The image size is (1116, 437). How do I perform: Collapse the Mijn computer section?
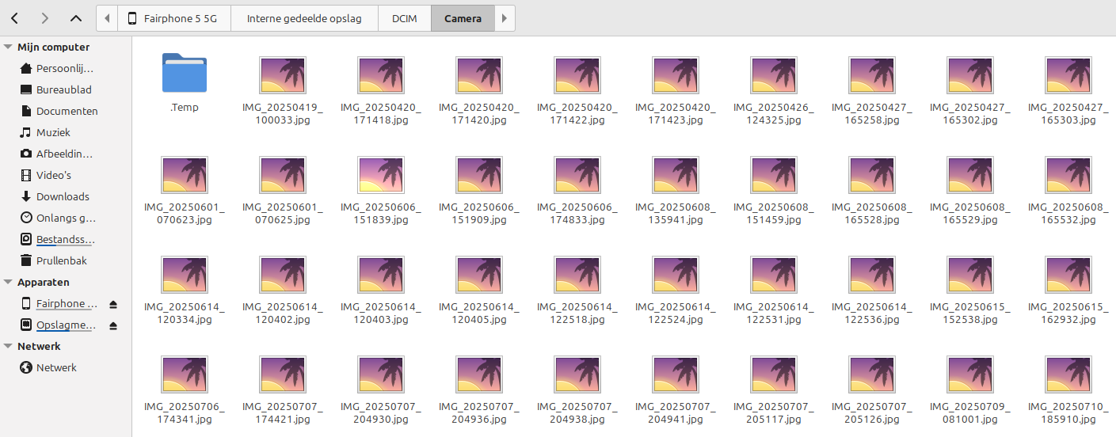8,47
